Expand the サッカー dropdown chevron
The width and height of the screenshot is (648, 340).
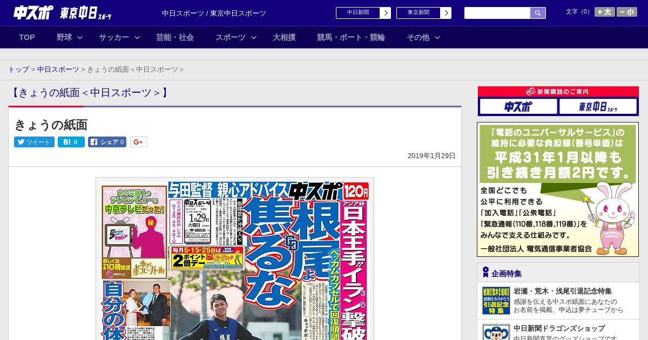(137, 37)
